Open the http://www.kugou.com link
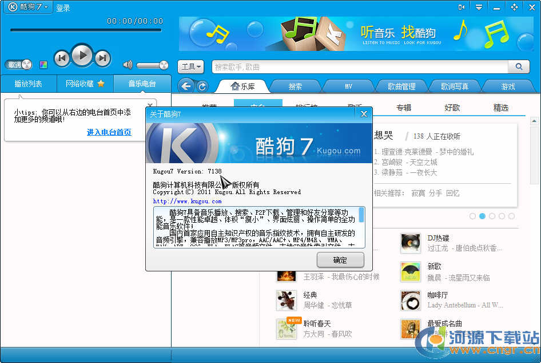 [188, 202]
